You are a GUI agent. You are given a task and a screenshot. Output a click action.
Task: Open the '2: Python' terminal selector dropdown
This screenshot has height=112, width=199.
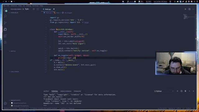[x=164, y=91]
